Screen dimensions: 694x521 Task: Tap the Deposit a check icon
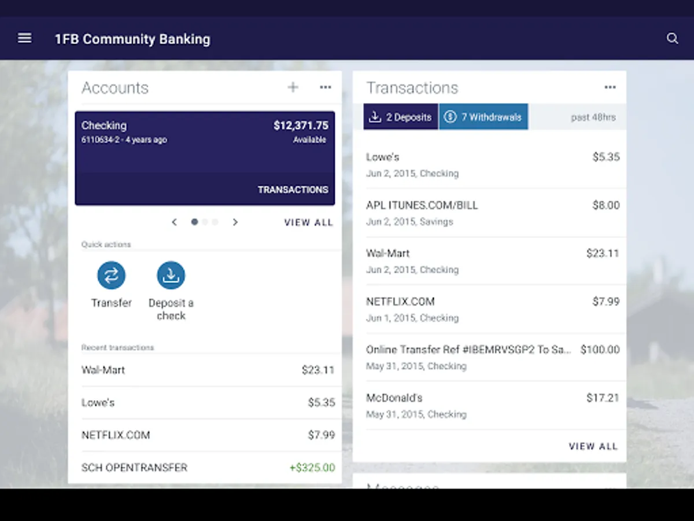click(171, 275)
